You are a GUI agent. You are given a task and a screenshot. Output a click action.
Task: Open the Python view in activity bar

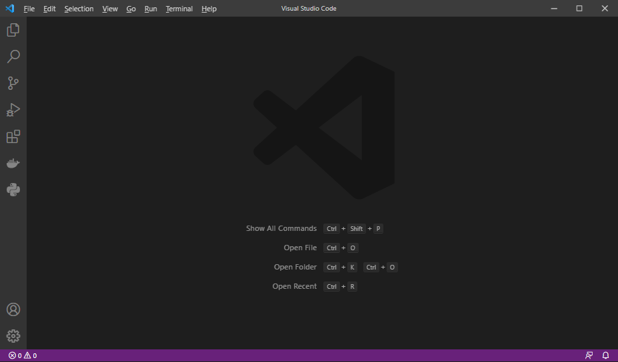pyautogui.click(x=13, y=190)
